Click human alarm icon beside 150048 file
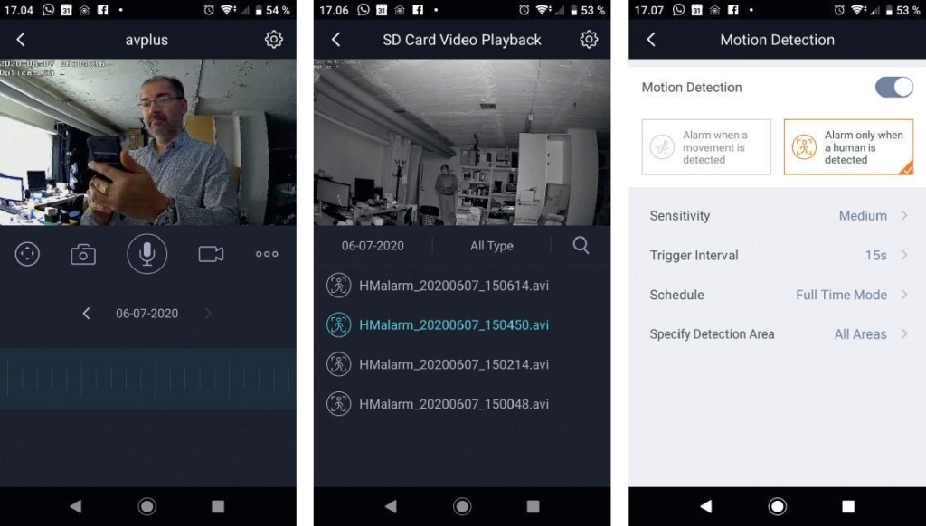 339,404
